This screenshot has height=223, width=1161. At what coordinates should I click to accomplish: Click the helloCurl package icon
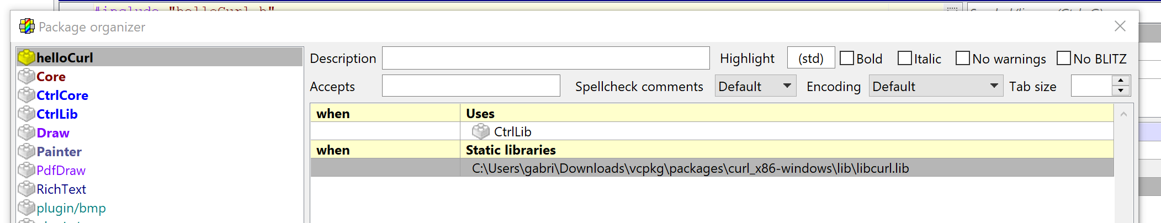(26, 57)
